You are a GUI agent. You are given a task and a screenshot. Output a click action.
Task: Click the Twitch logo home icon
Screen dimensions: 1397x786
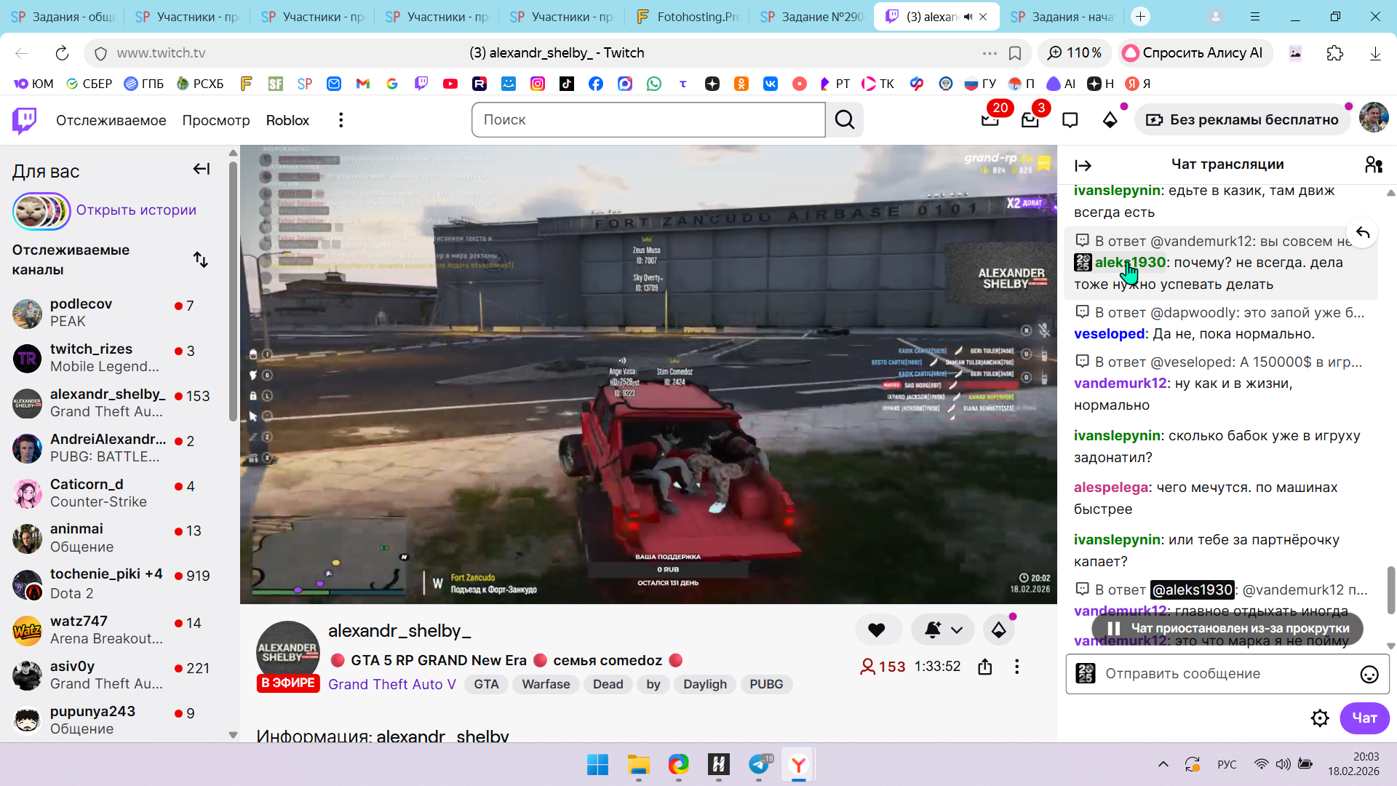(x=25, y=120)
